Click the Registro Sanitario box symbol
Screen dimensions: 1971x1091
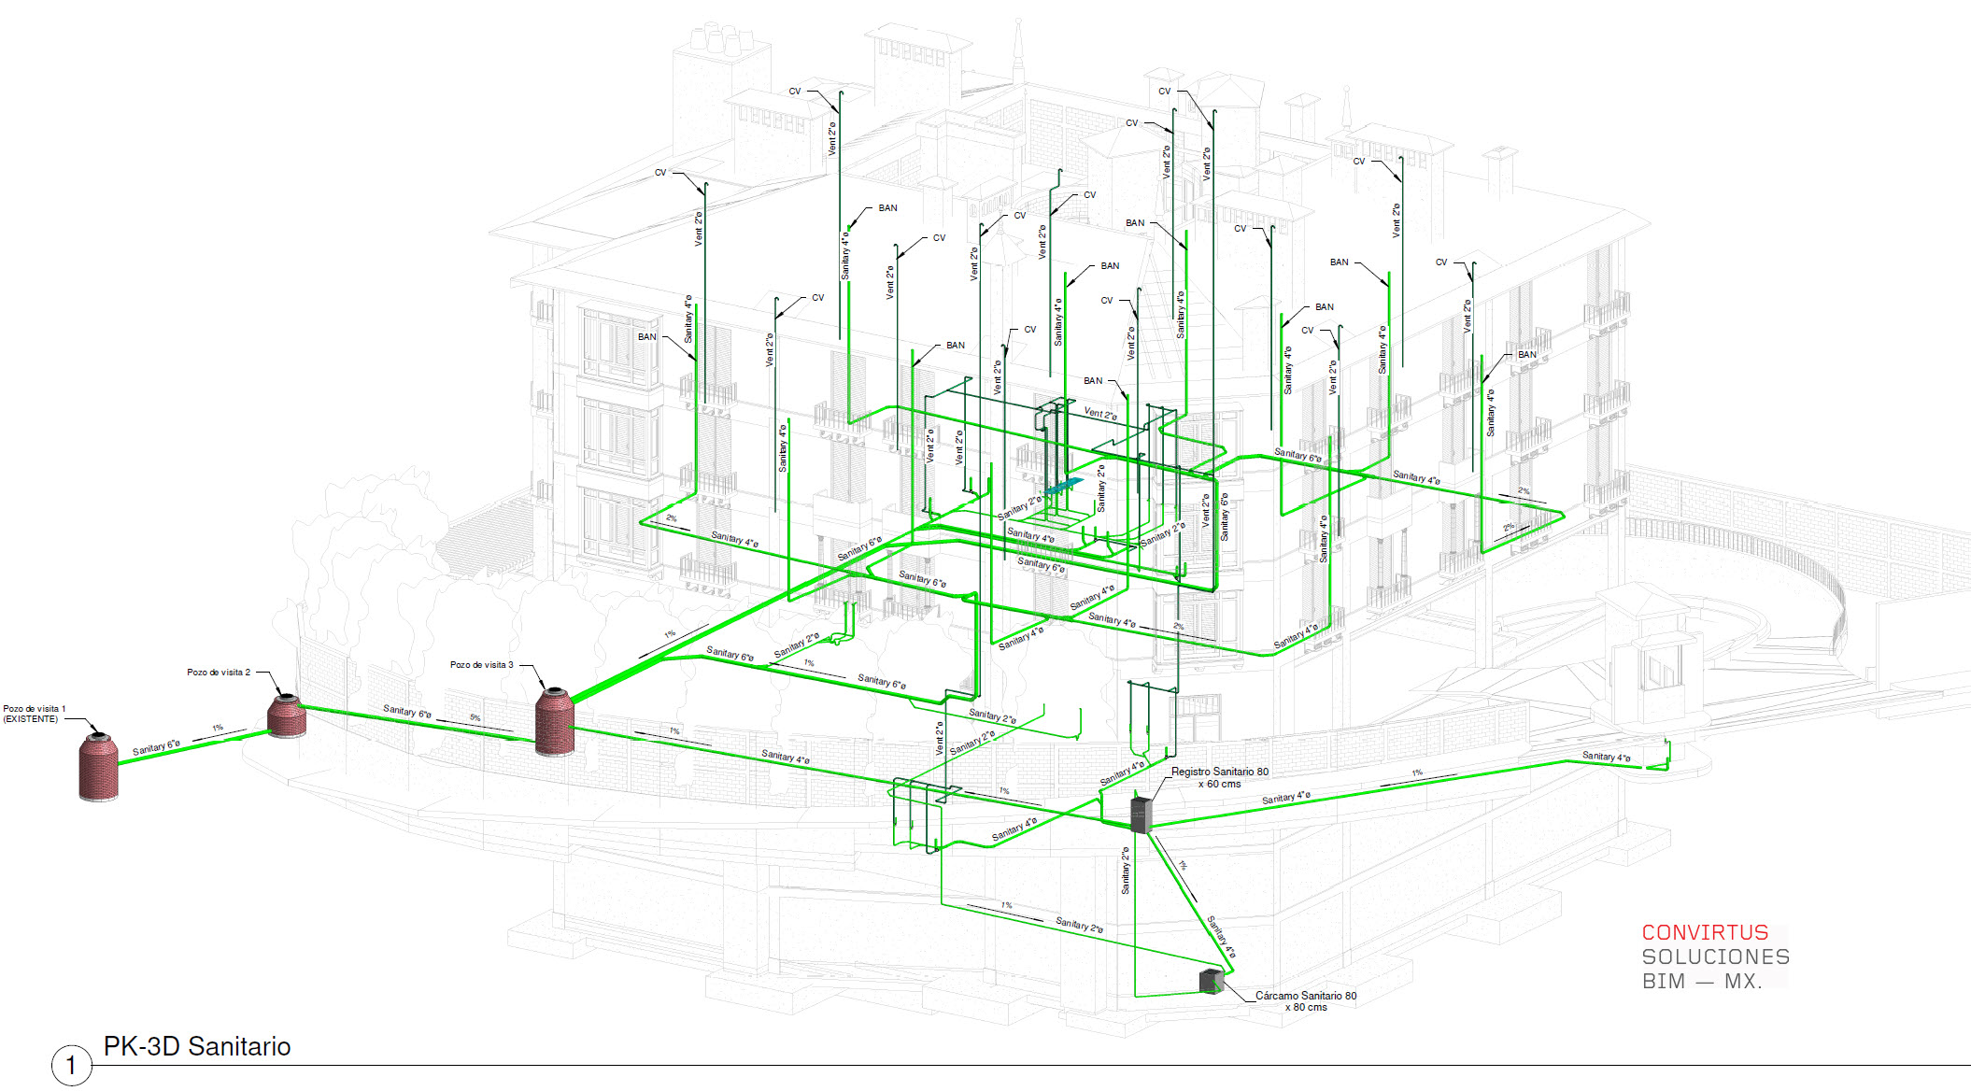[x=1141, y=815]
